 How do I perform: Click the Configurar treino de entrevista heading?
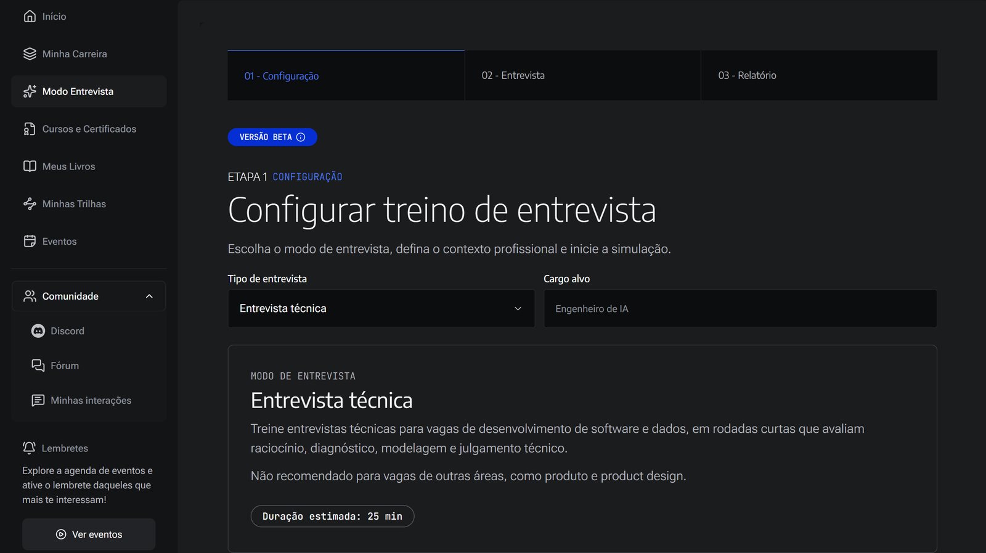[x=442, y=210]
